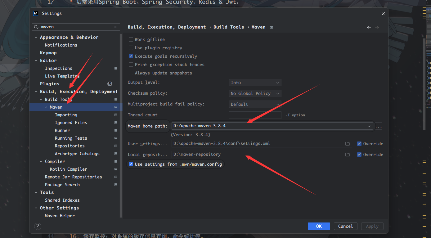Click the IntelliJ logo in Settings title
Viewport: 431px width, 238px height.
click(36, 13)
